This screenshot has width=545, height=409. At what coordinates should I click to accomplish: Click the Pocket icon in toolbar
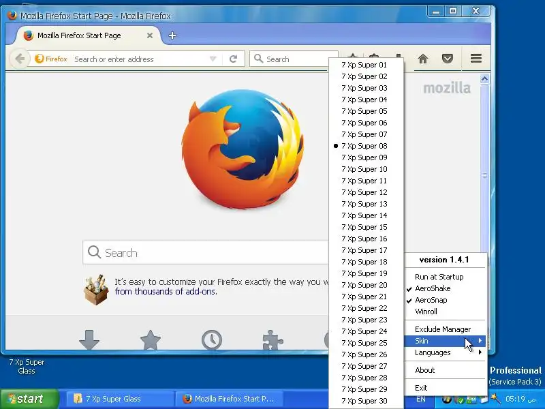click(x=448, y=59)
